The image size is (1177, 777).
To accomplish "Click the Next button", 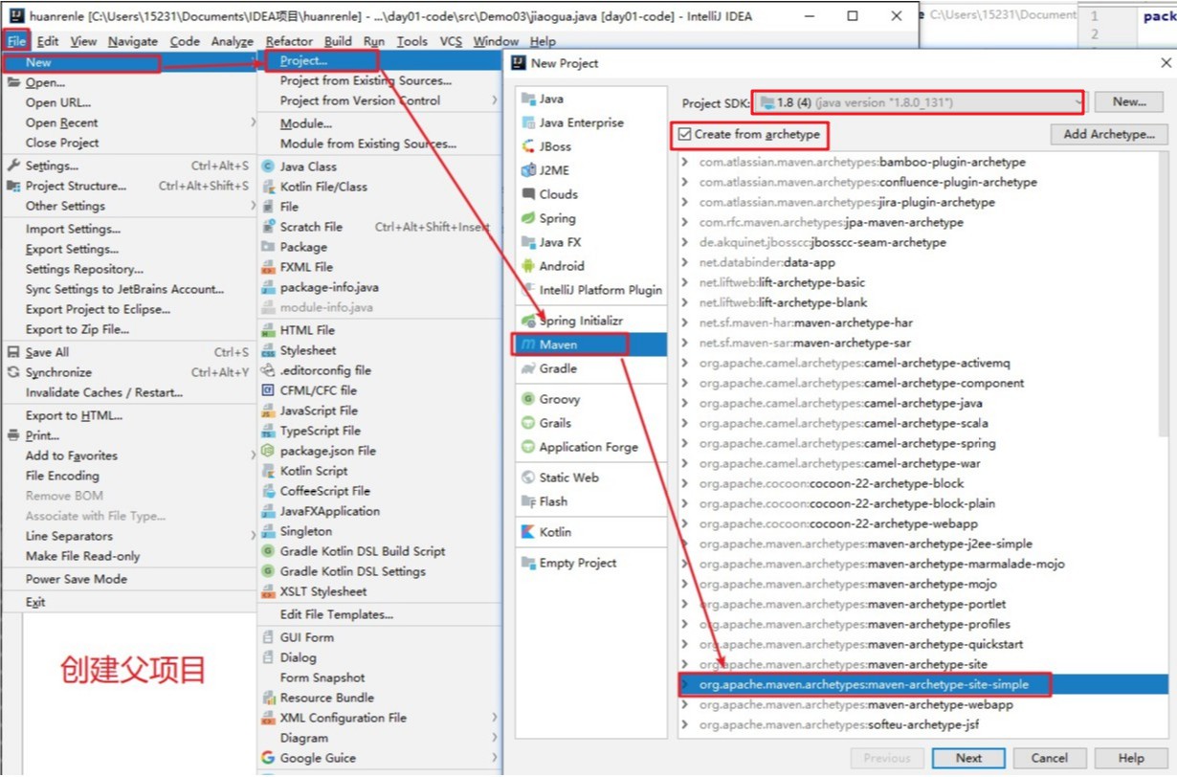I will [x=968, y=758].
